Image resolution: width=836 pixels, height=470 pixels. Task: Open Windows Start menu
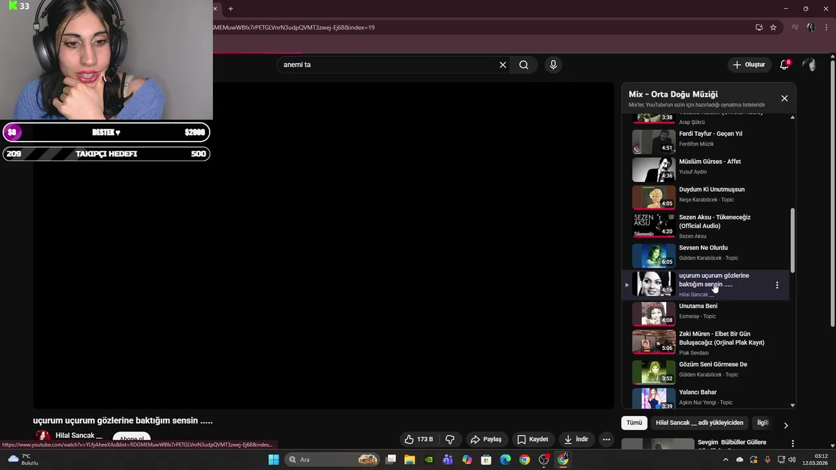(x=274, y=460)
